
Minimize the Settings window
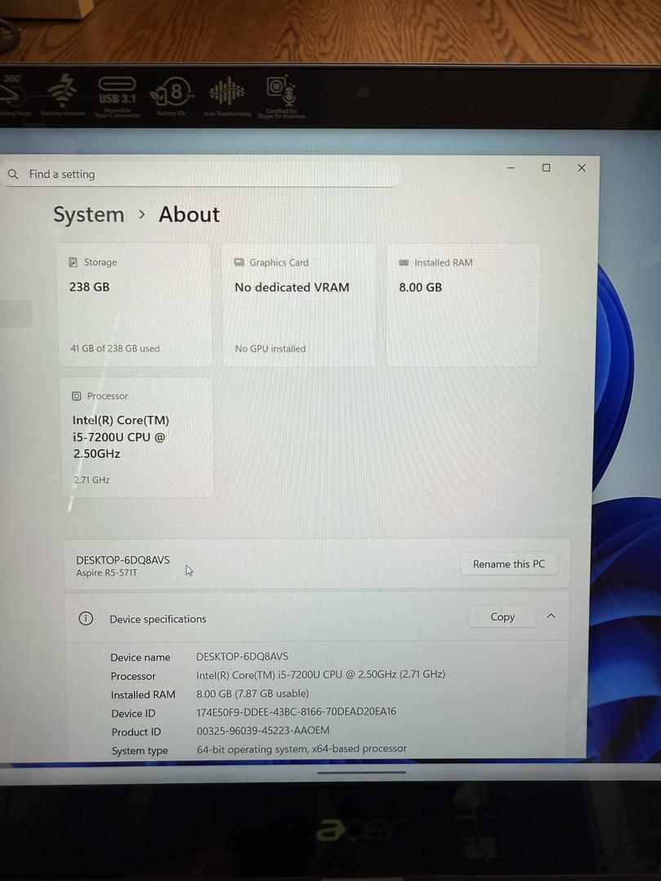tap(511, 168)
